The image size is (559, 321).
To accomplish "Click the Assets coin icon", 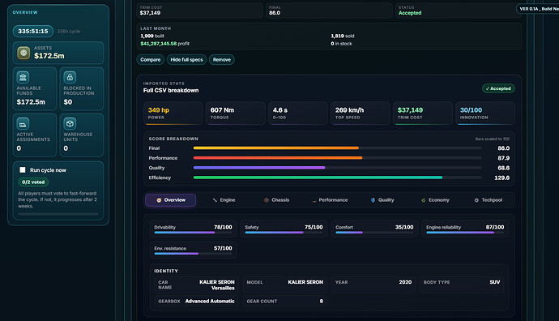I will click(x=23, y=53).
